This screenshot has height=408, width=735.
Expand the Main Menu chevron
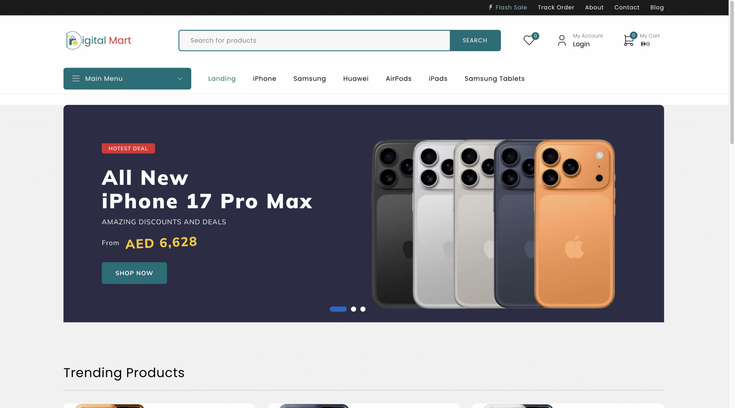coord(180,79)
